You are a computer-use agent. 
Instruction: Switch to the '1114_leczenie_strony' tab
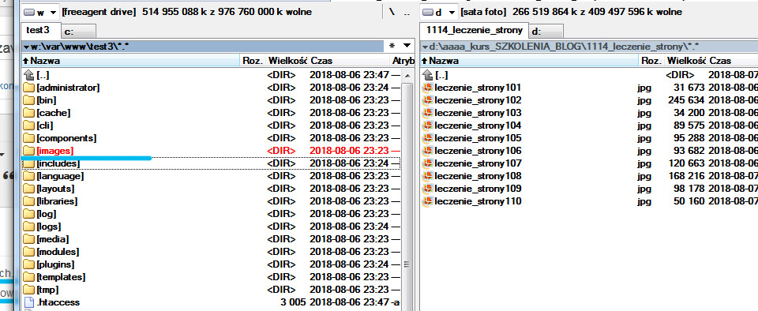(475, 30)
